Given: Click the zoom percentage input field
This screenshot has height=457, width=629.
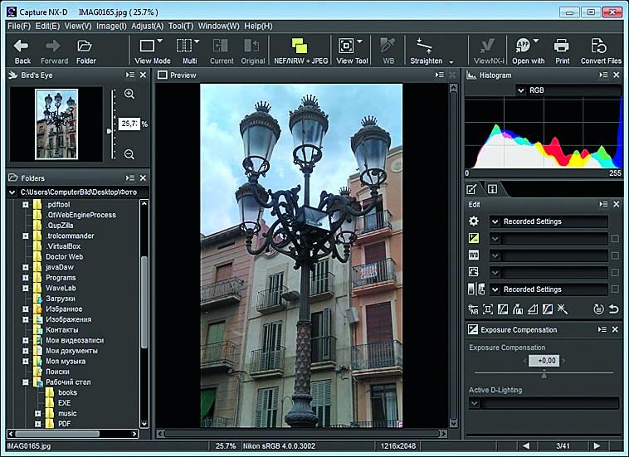Looking at the screenshot, I should (x=129, y=124).
